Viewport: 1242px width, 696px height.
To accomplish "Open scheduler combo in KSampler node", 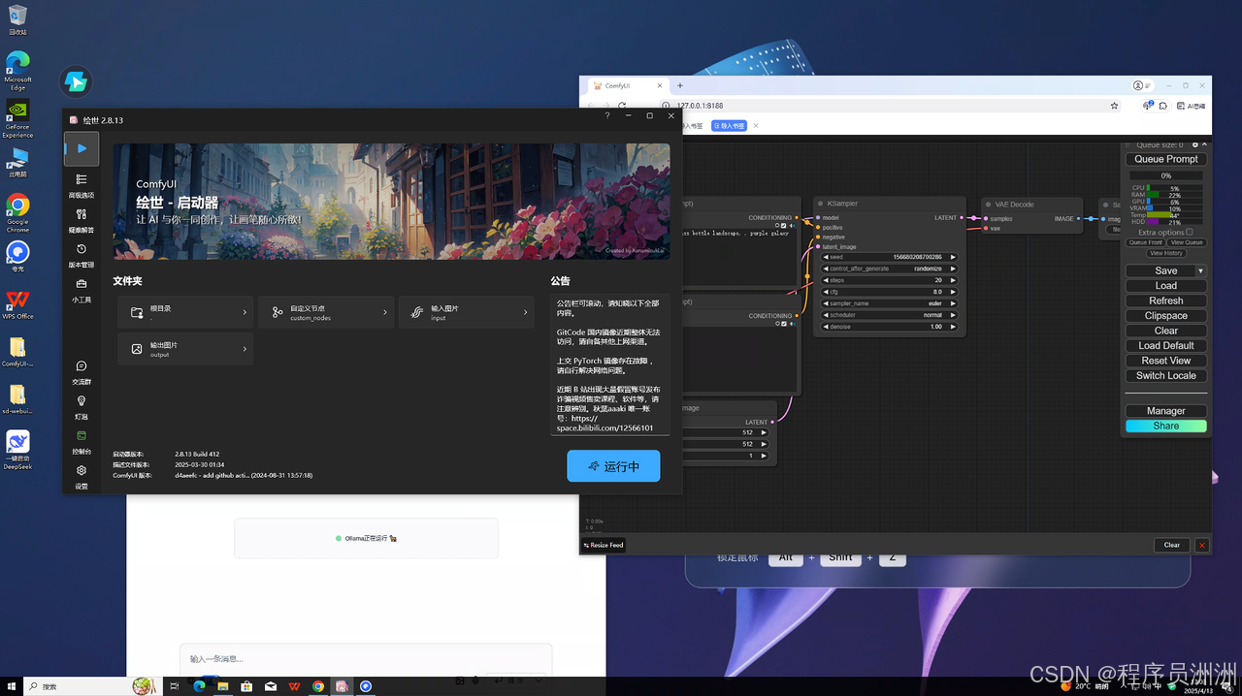I will point(890,315).
